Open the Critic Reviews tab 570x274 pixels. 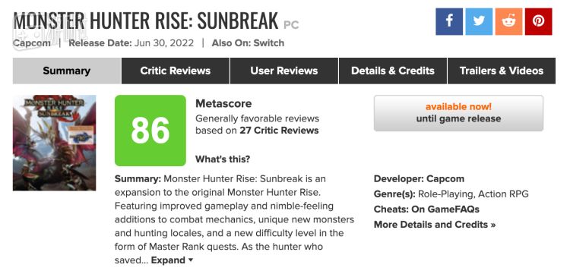pos(176,71)
